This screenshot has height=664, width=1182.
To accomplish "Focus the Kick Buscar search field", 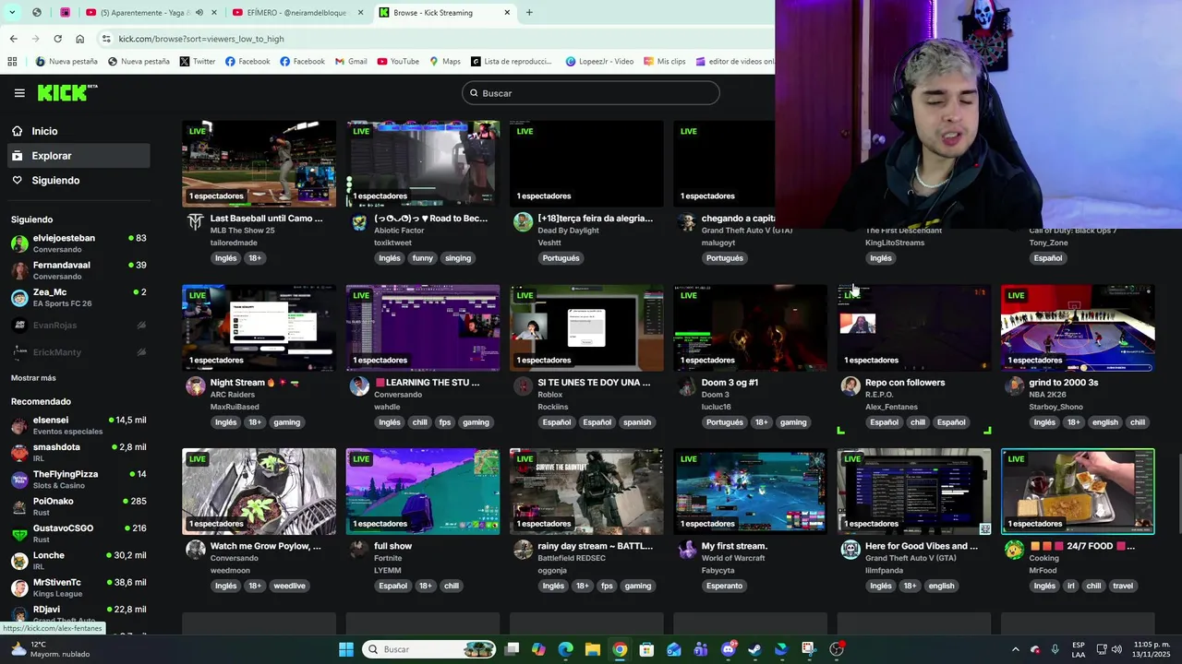I will [591, 93].
